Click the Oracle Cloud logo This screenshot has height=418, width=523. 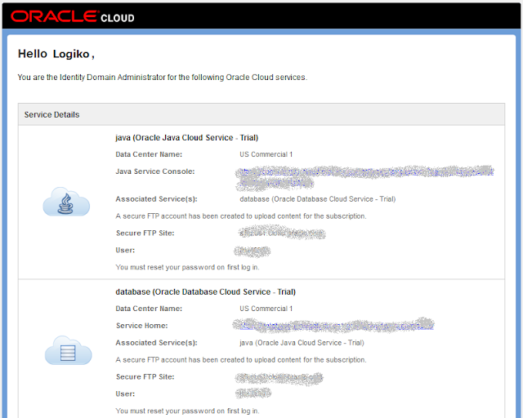(73, 16)
